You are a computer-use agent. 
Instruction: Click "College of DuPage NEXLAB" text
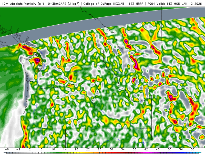pos(104,4)
